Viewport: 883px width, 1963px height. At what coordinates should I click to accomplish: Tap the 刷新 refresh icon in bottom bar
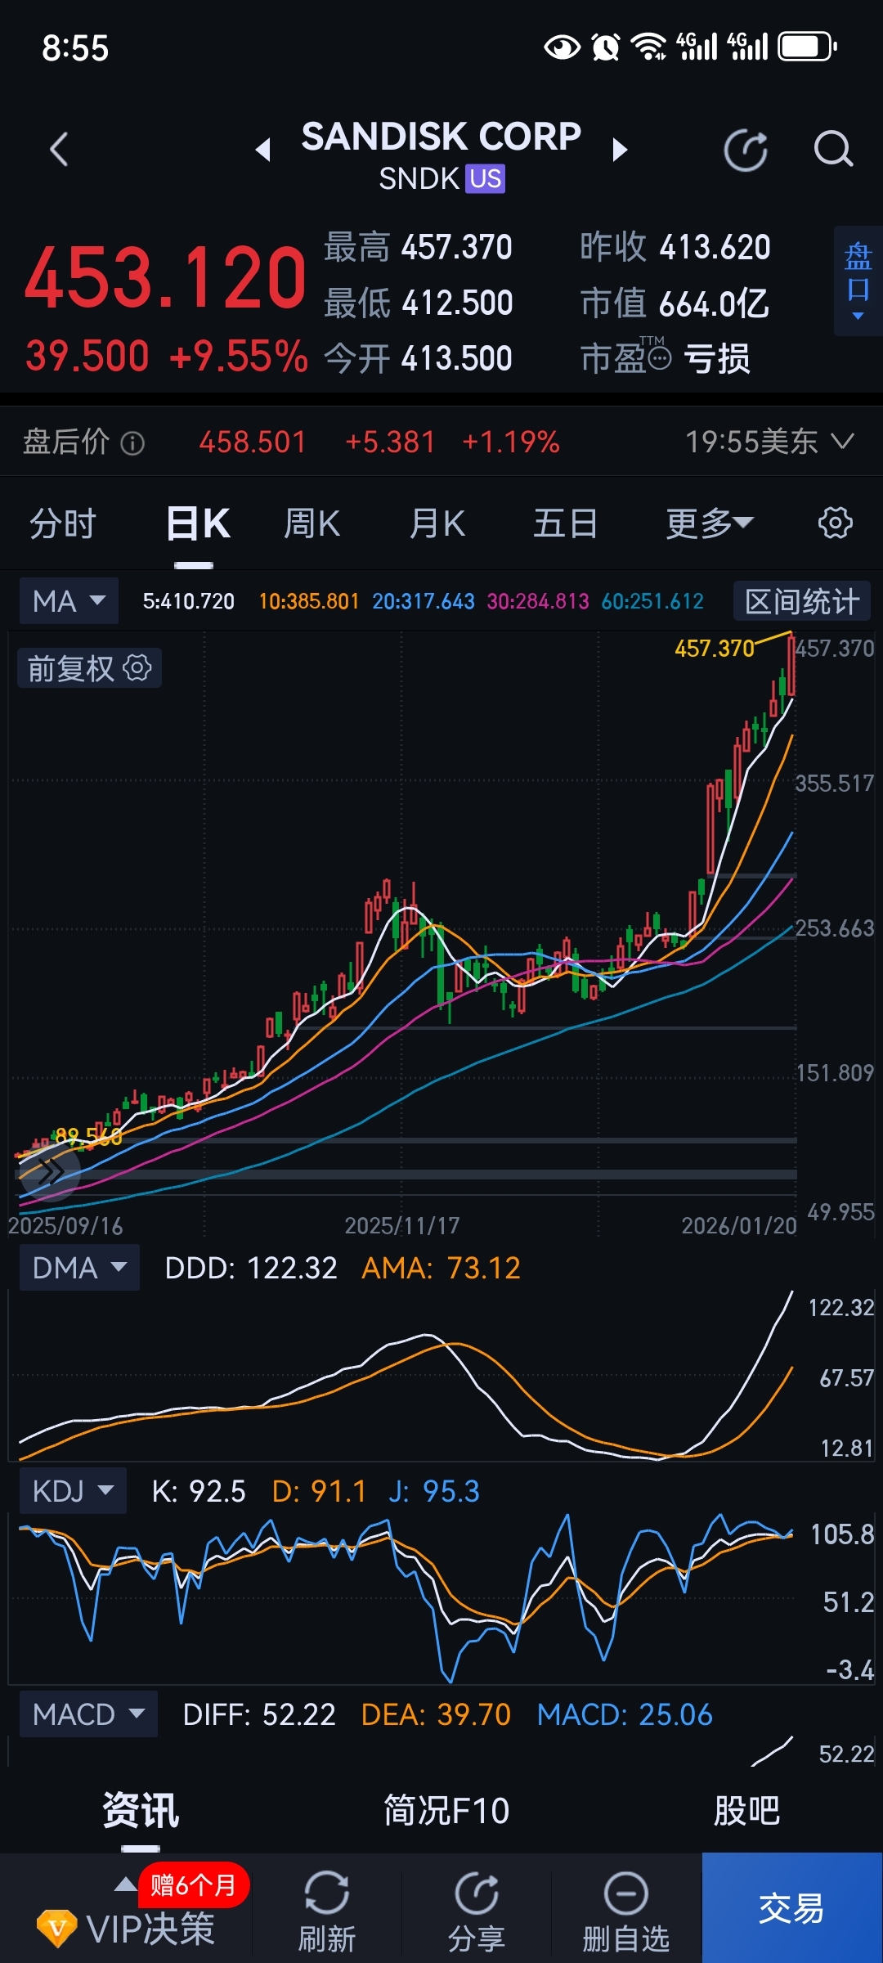(x=326, y=1893)
